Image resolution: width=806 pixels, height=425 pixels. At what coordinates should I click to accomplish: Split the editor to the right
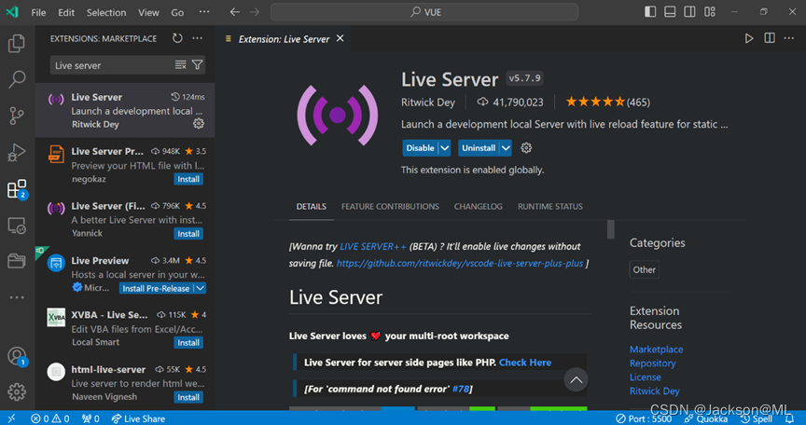tap(770, 38)
